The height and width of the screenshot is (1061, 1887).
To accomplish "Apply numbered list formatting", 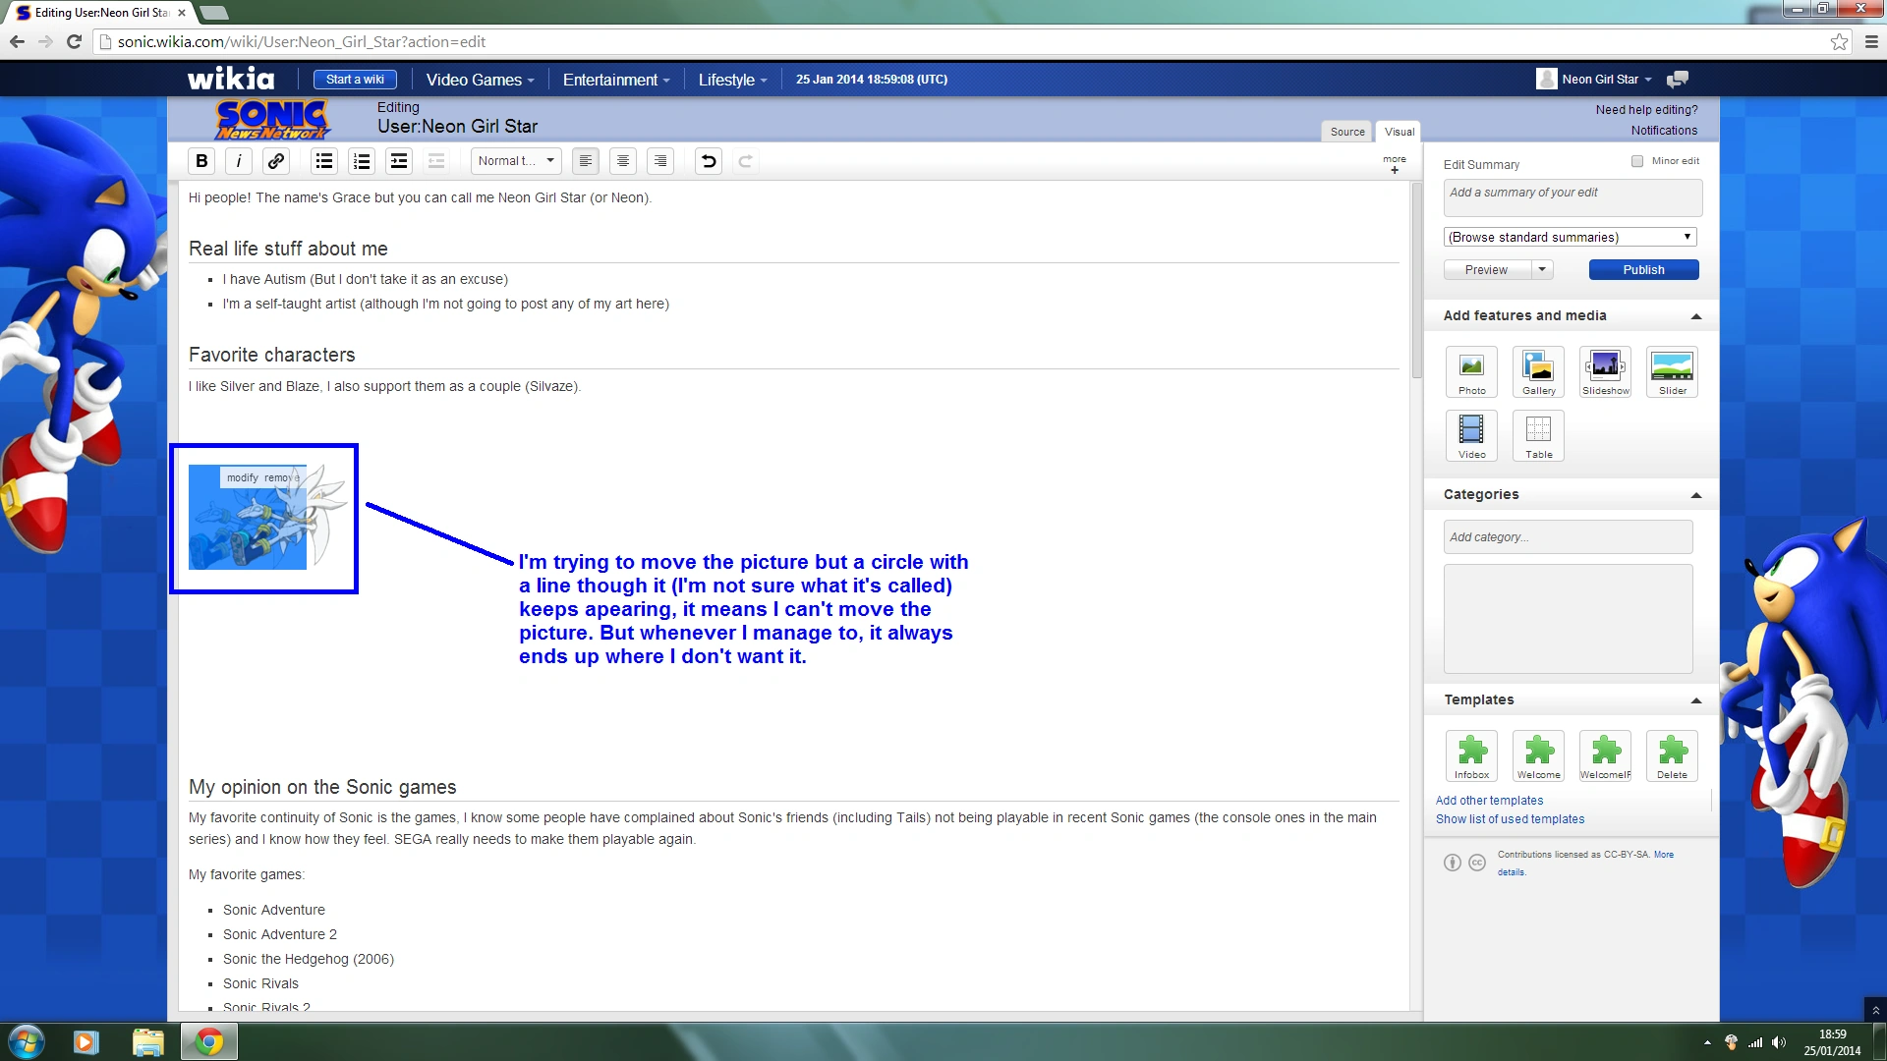I will point(362,161).
